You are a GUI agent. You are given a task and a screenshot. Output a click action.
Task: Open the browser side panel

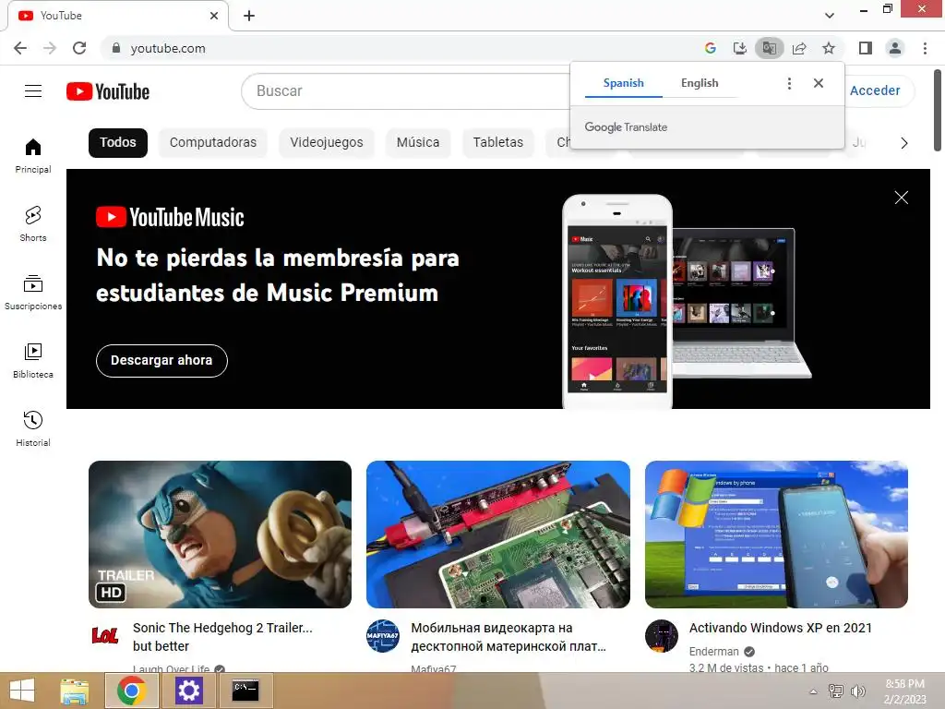[x=866, y=48]
